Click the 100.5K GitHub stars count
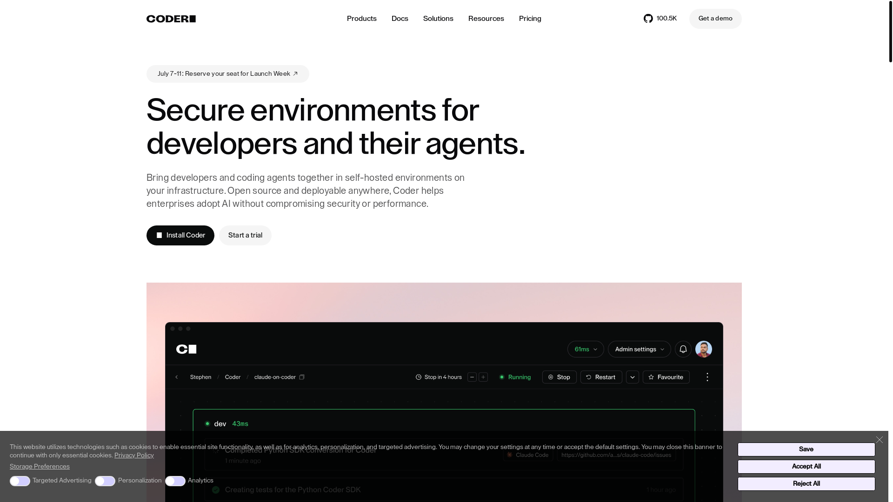The image size is (893, 502). tap(666, 19)
